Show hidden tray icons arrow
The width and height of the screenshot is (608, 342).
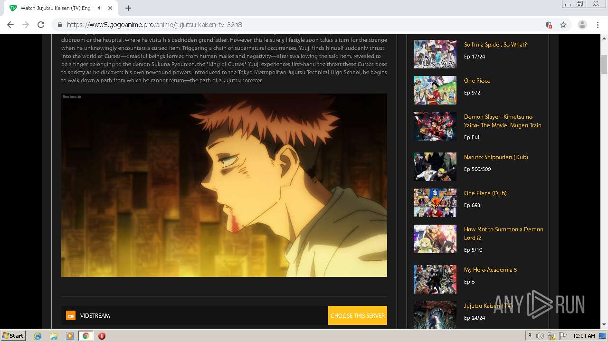pyautogui.click(x=530, y=336)
